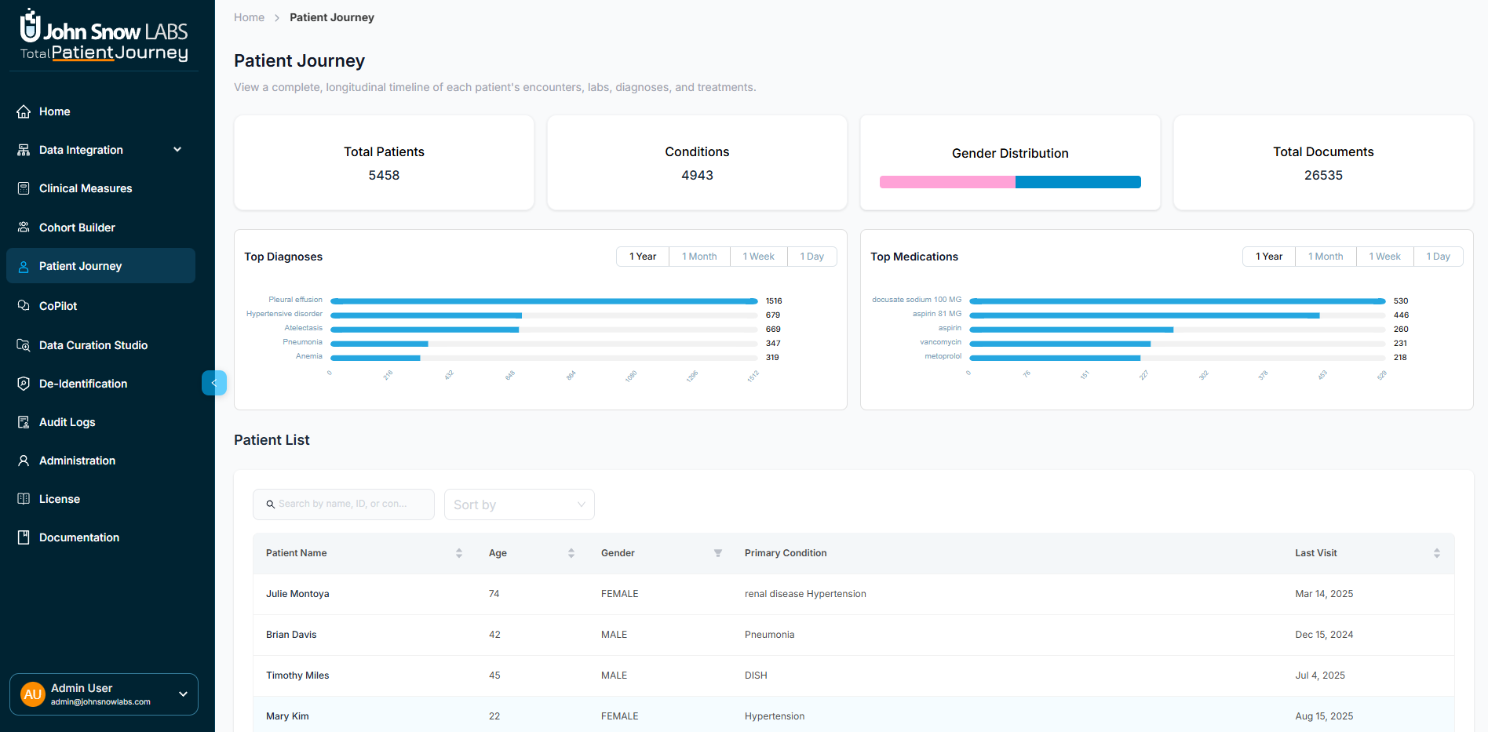Image resolution: width=1488 pixels, height=732 pixels.
Task: Open the Sort by dropdown
Action: pos(519,504)
